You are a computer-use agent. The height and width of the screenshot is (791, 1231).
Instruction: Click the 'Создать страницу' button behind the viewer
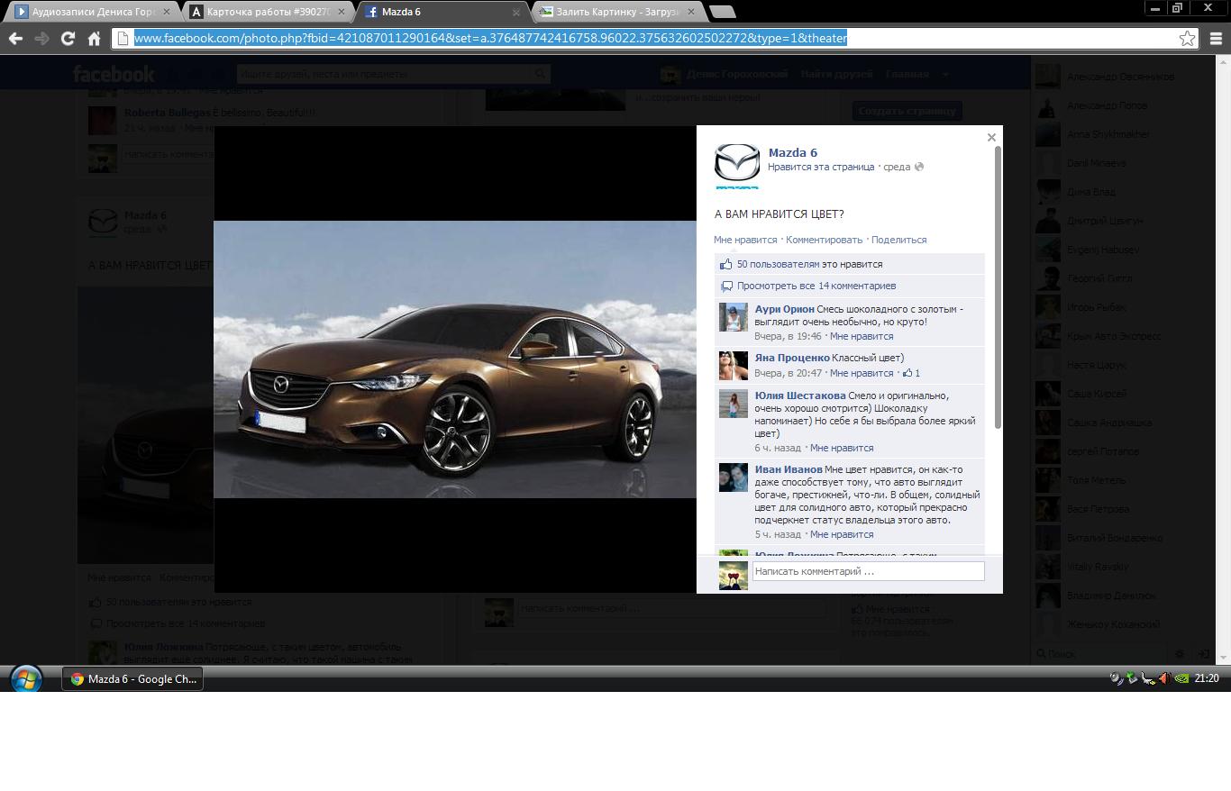pyautogui.click(x=907, y=111)
